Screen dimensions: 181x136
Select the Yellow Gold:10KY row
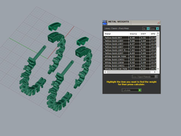(130, 41)
